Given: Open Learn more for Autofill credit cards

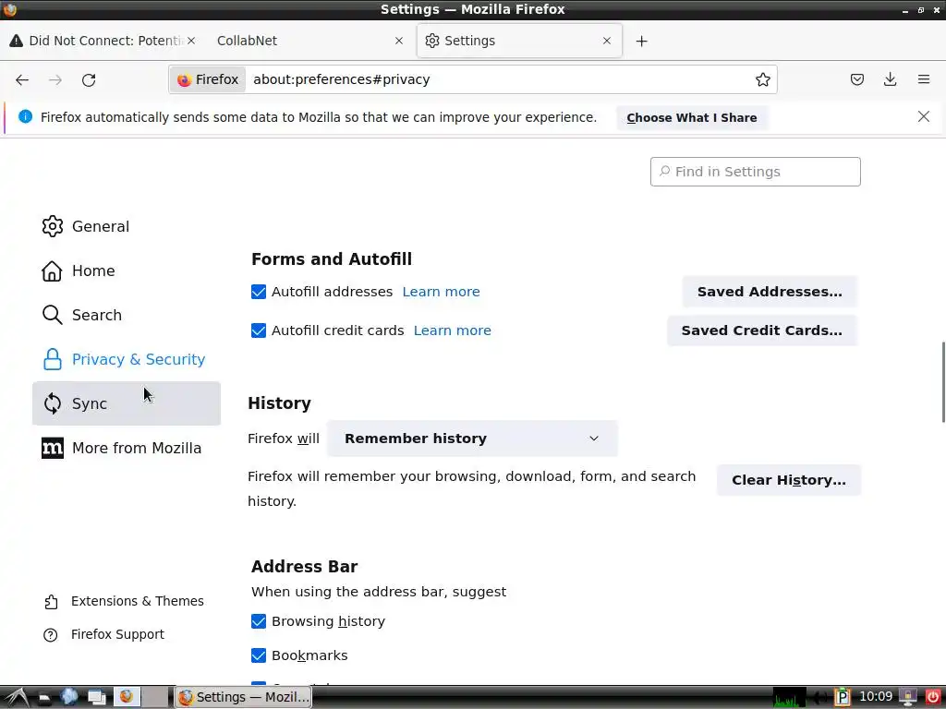Looking at the screenshot, I should 452,330.
